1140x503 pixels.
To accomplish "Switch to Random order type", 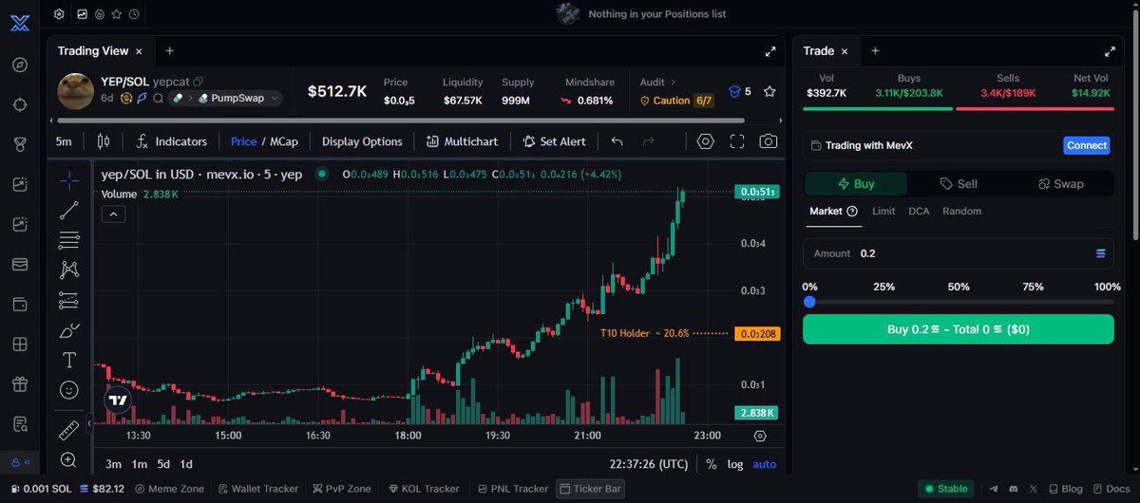I will click(961, 211).
